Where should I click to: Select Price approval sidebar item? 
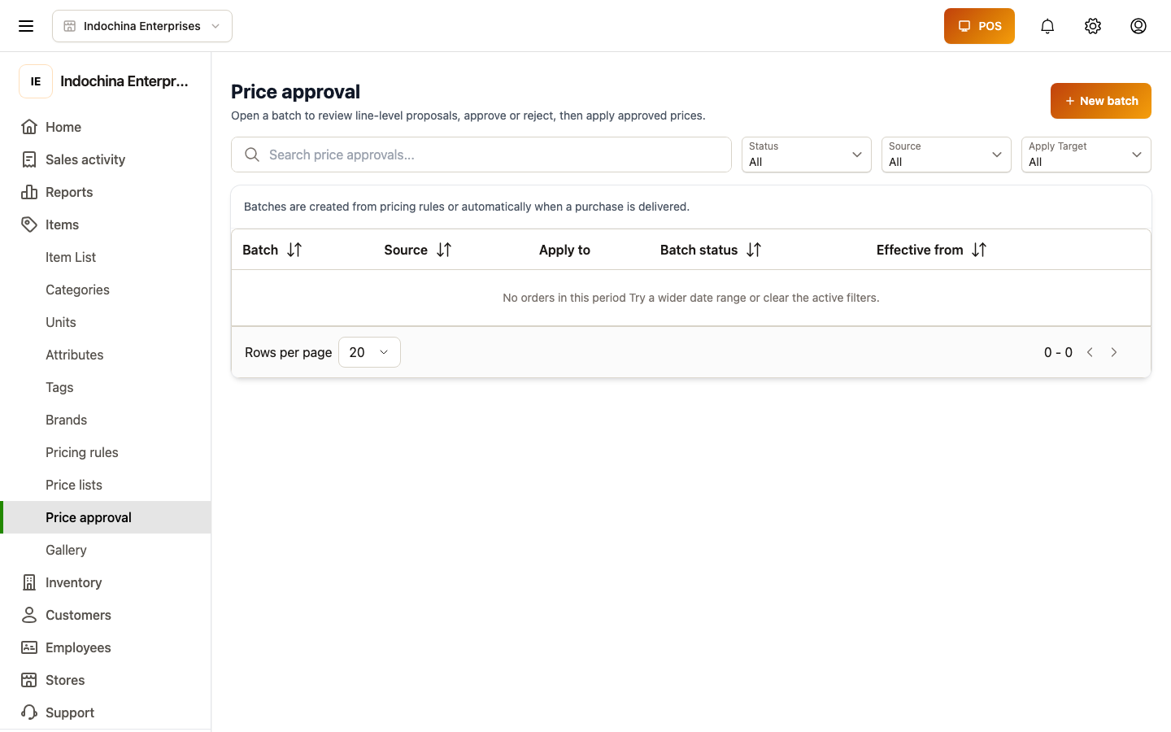point(106,517)
